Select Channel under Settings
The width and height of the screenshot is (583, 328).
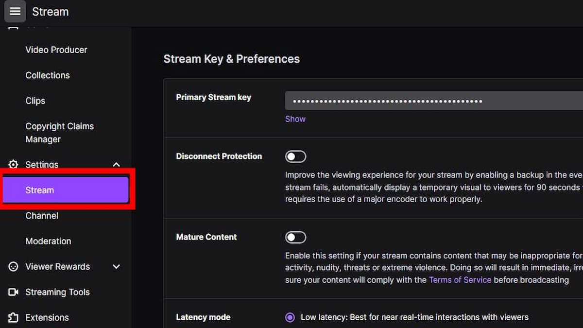(x=42, y=215)
